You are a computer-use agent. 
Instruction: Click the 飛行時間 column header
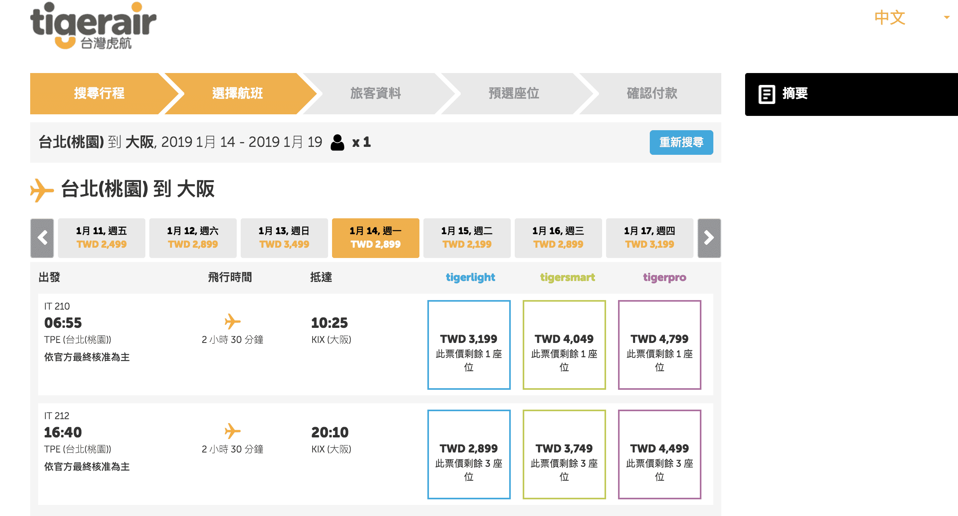coord(230,277)
